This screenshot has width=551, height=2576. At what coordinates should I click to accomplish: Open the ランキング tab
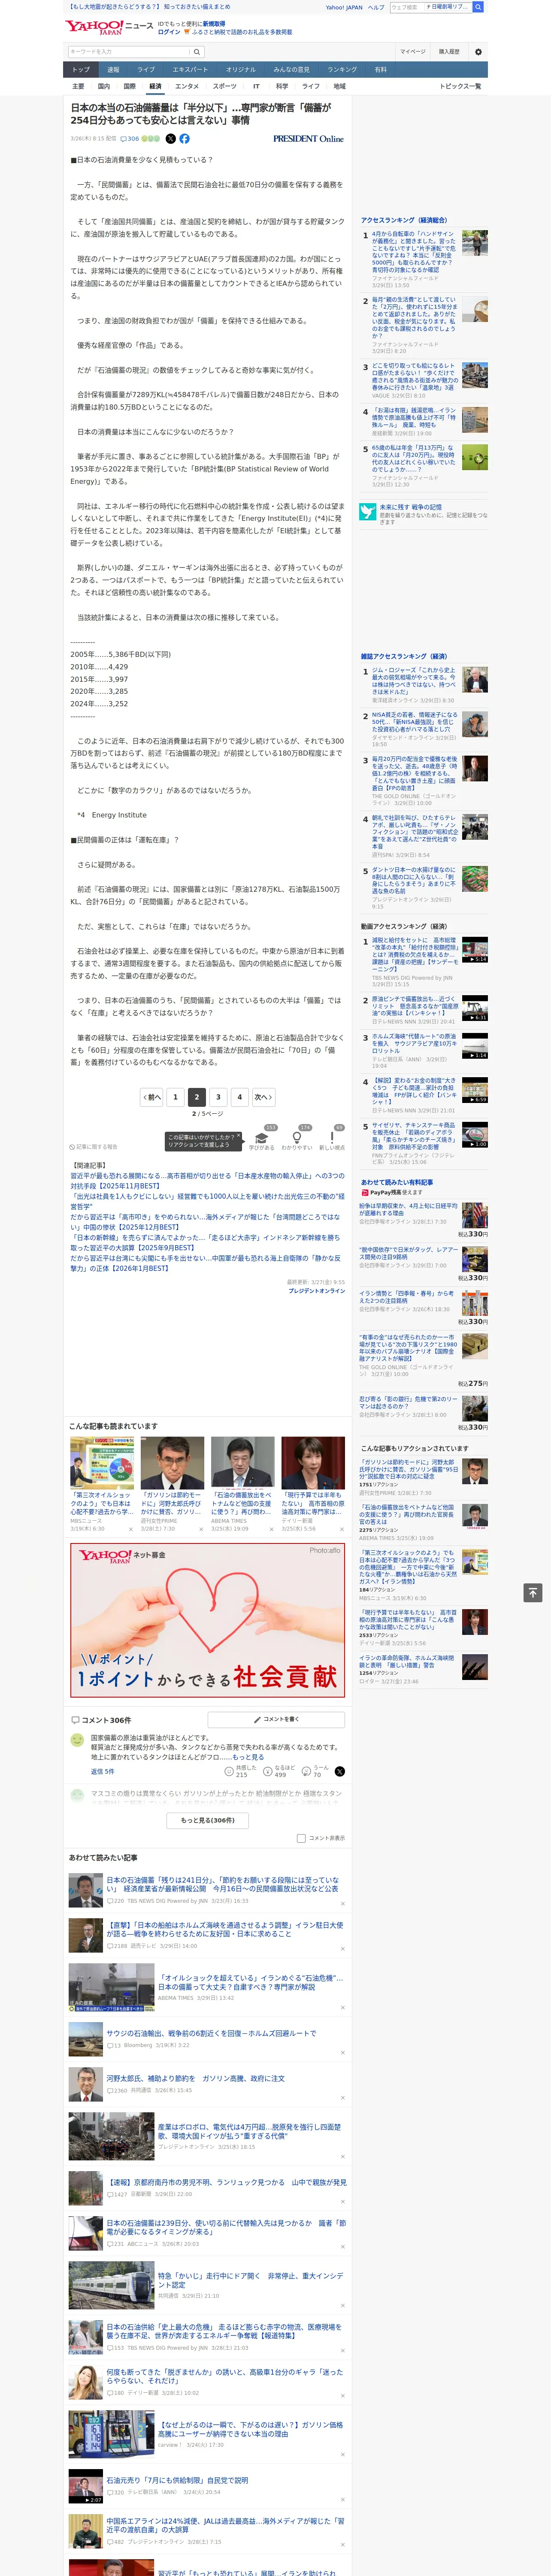[342, 70]
